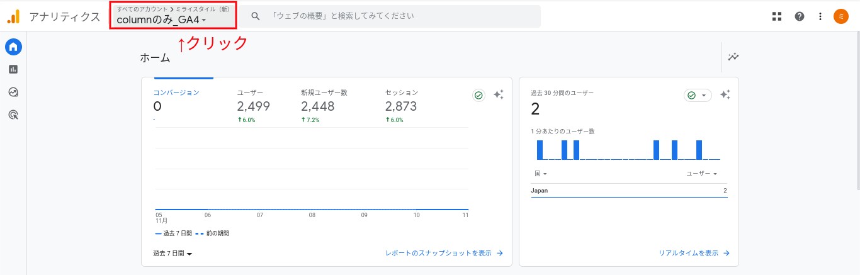Image resolution: width=860 pixels, height=275 pixels.
Task: Open Explore from the sidebar icon
Action: pyautogui.click(x=13, y=92)
